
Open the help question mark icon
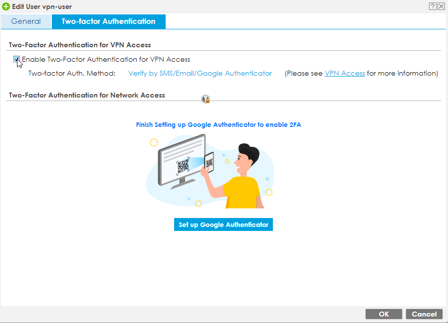pyautogui.click(x=433, y=6)
